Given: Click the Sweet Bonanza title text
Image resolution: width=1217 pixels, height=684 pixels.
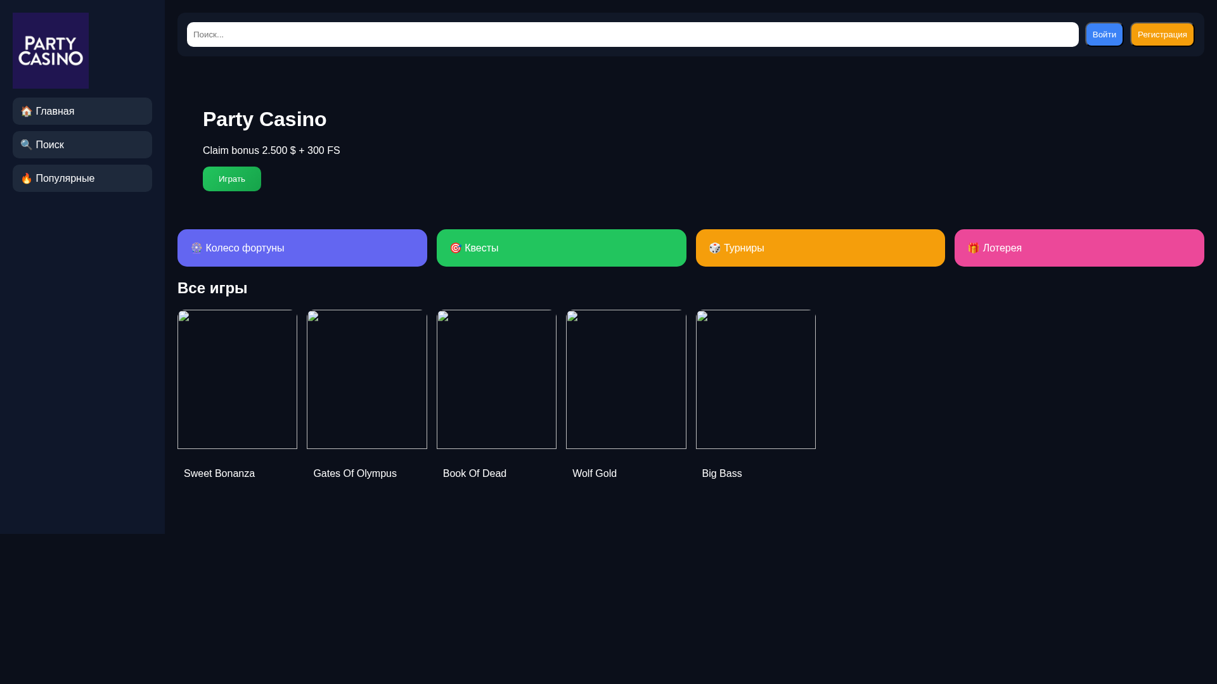Looking at the screenshot, I should tap(219, 474).
